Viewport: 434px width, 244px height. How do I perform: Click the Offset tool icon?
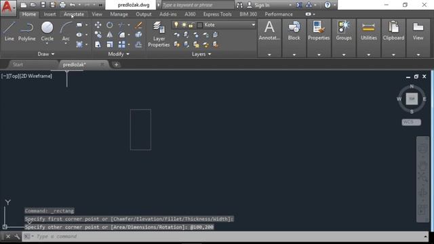tap(138, 44)
